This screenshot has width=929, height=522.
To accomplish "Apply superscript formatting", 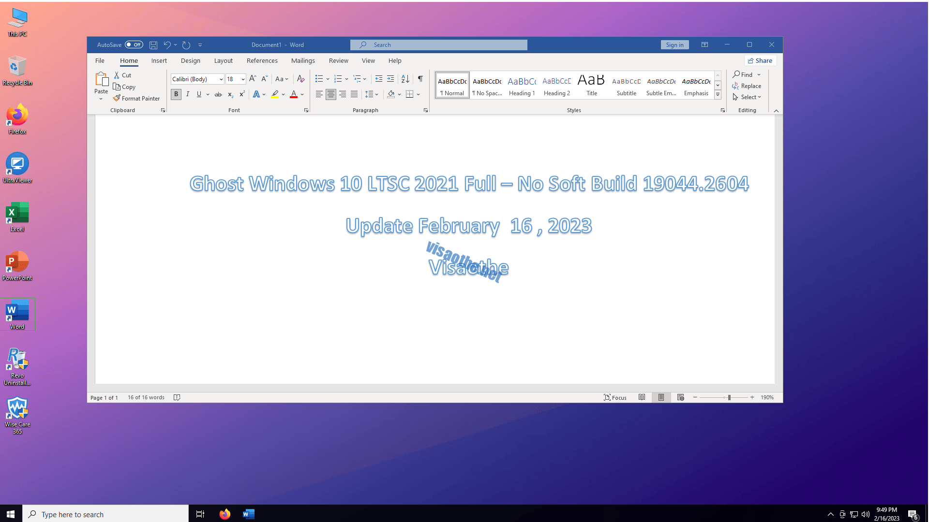I will click(242, 94).
